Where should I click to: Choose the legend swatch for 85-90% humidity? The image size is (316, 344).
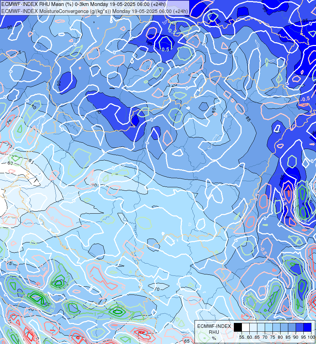pyautogui.click(x=292, y=327)
